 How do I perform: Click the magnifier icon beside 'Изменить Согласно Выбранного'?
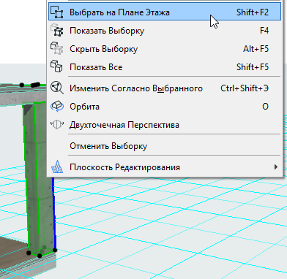click(57, 88)
